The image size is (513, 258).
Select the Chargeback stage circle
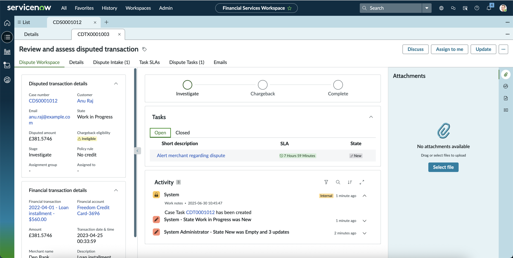coord(263,85)
